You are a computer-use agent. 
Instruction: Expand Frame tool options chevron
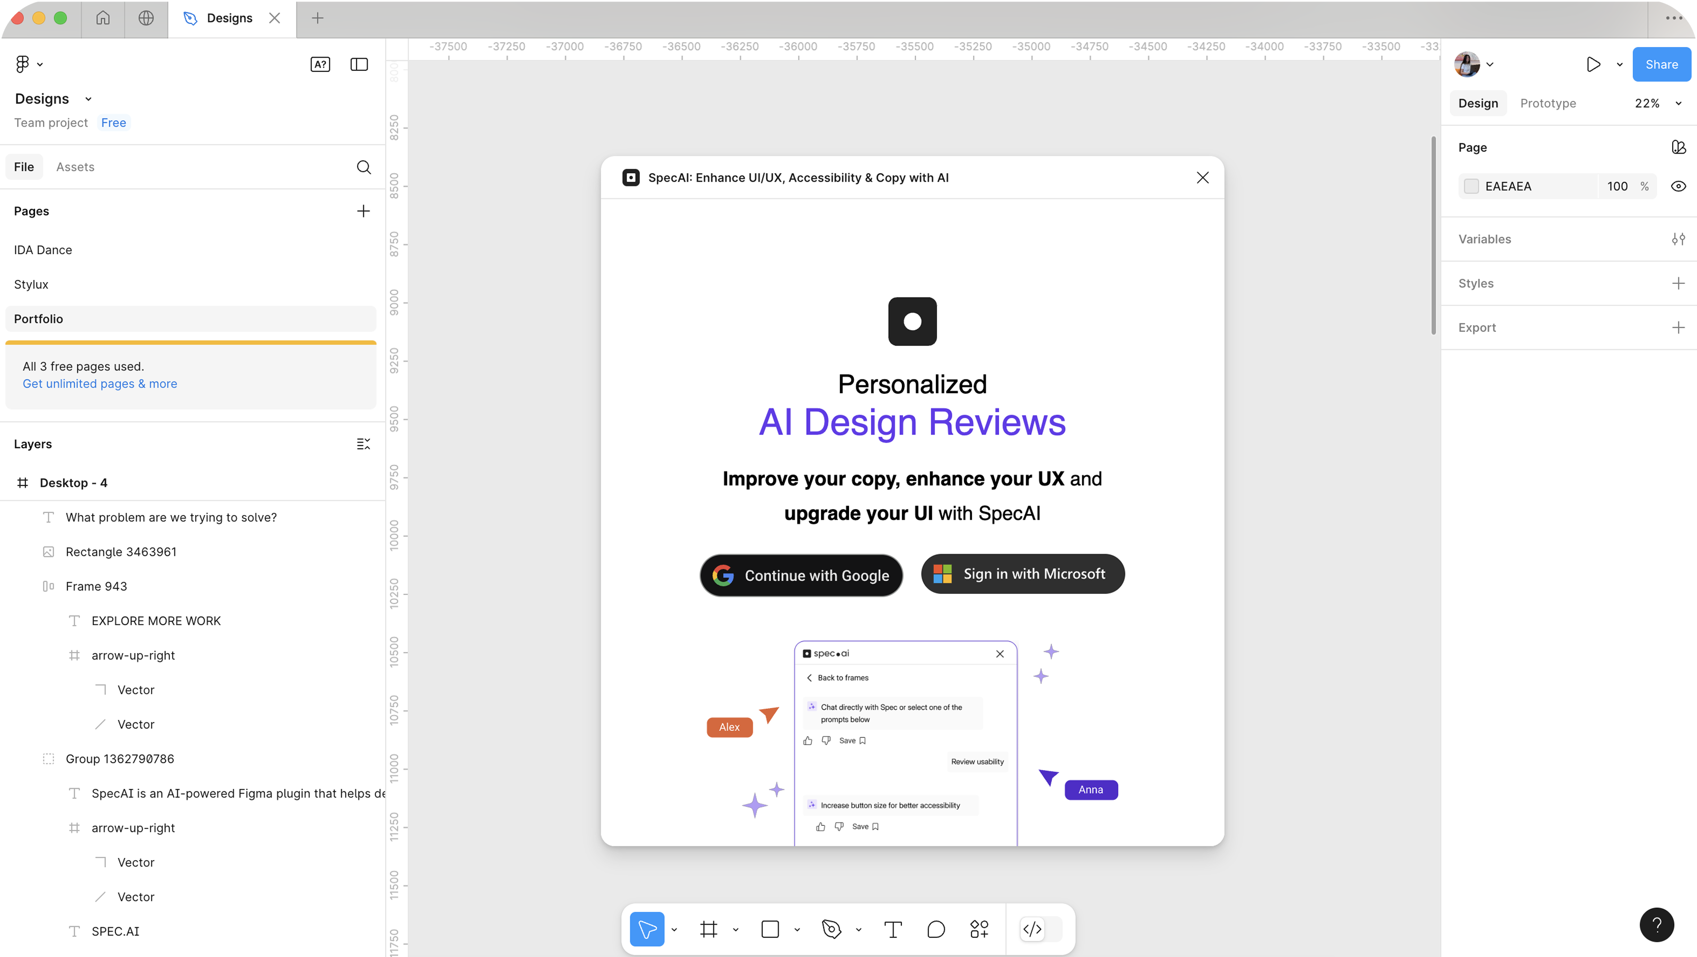pyautogui.click(x=735, y=929)
